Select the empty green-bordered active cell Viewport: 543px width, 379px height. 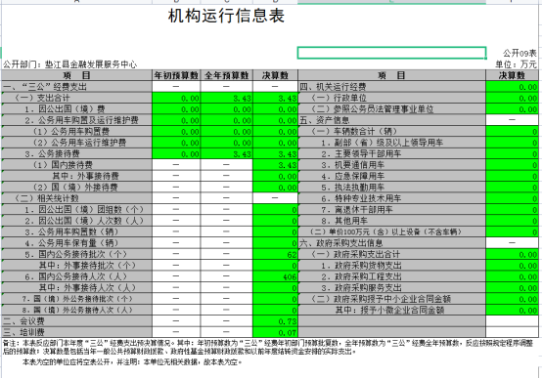(x=391, y=53)
